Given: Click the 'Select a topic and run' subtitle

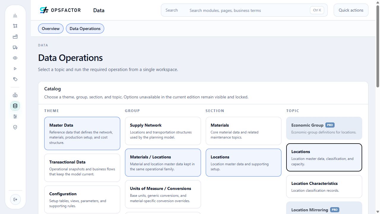Looking at the screenshot, I should [108, 70].
